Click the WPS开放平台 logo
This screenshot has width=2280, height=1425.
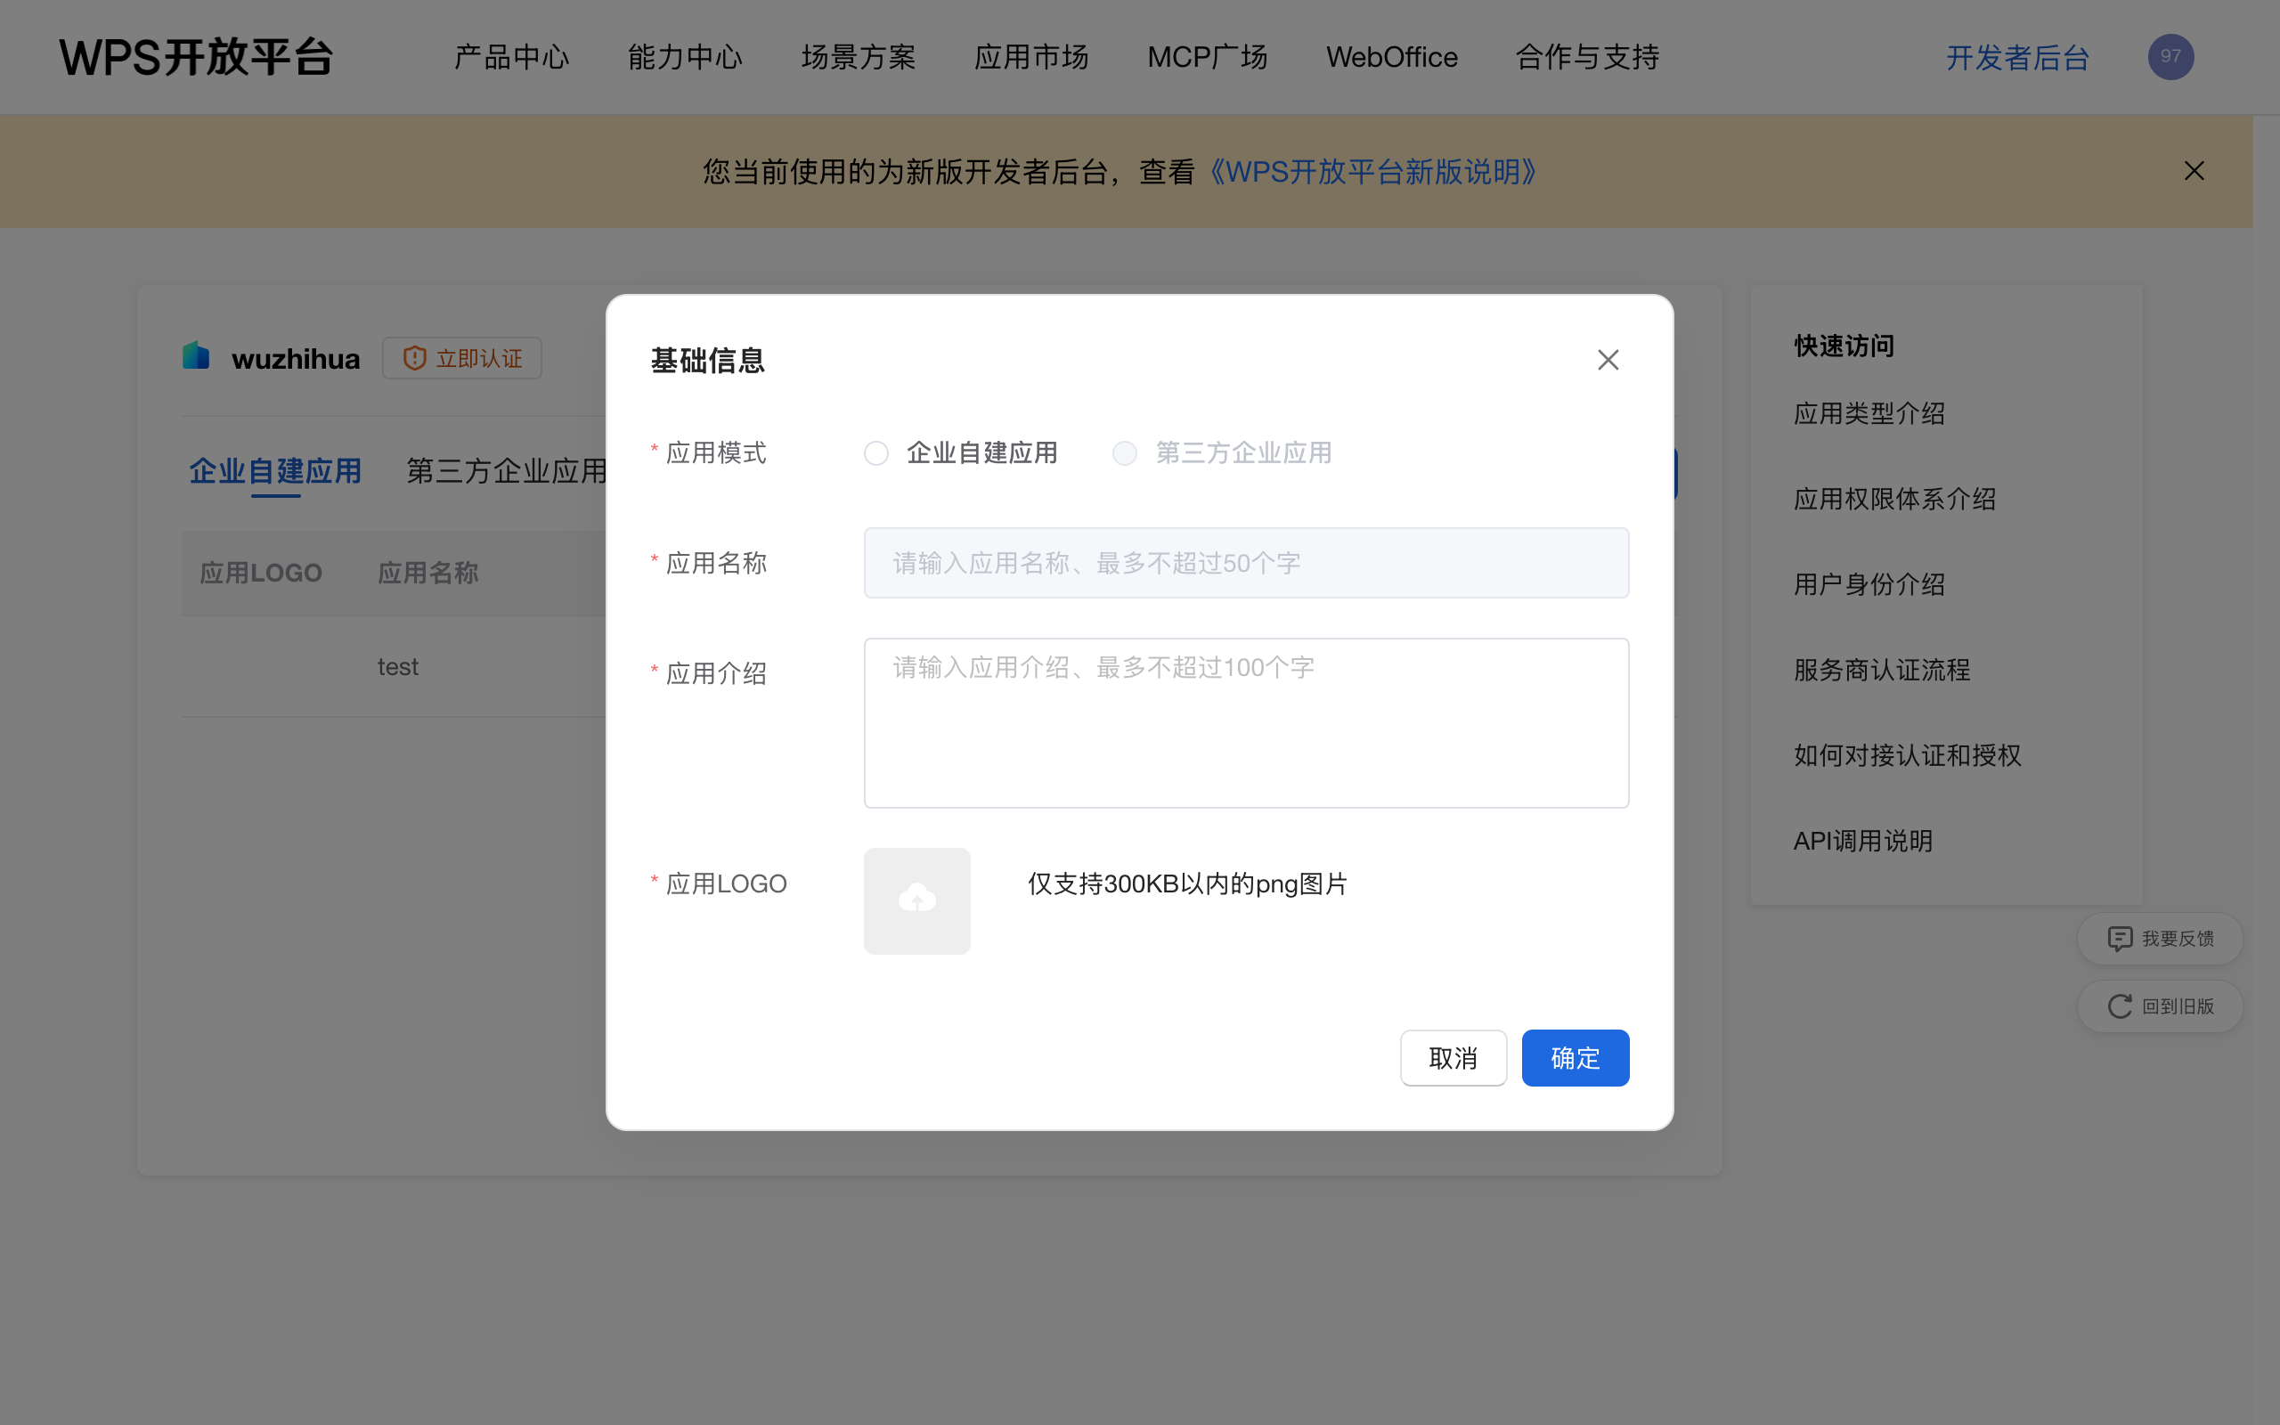point(196,56)
